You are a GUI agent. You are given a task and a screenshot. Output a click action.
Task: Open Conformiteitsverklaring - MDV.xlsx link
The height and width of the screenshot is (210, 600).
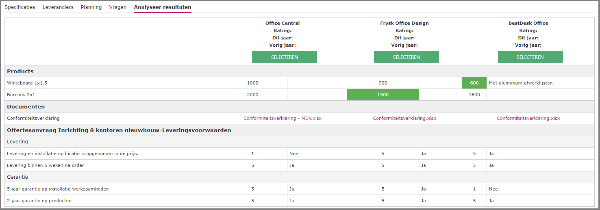[283, 118]
